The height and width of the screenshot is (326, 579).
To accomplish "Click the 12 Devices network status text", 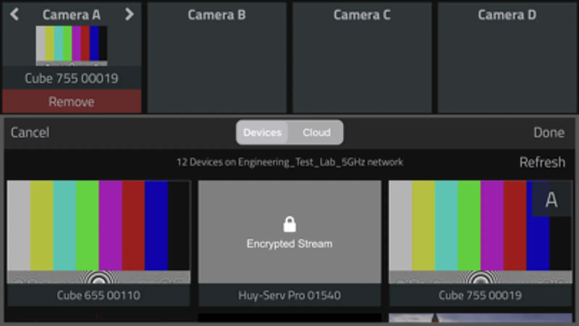I will click(x=290, y=162).
